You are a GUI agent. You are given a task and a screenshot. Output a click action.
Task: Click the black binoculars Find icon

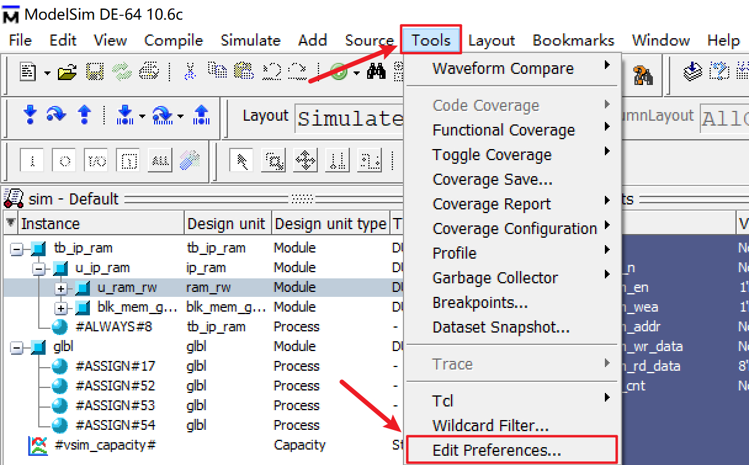(376, 73)
